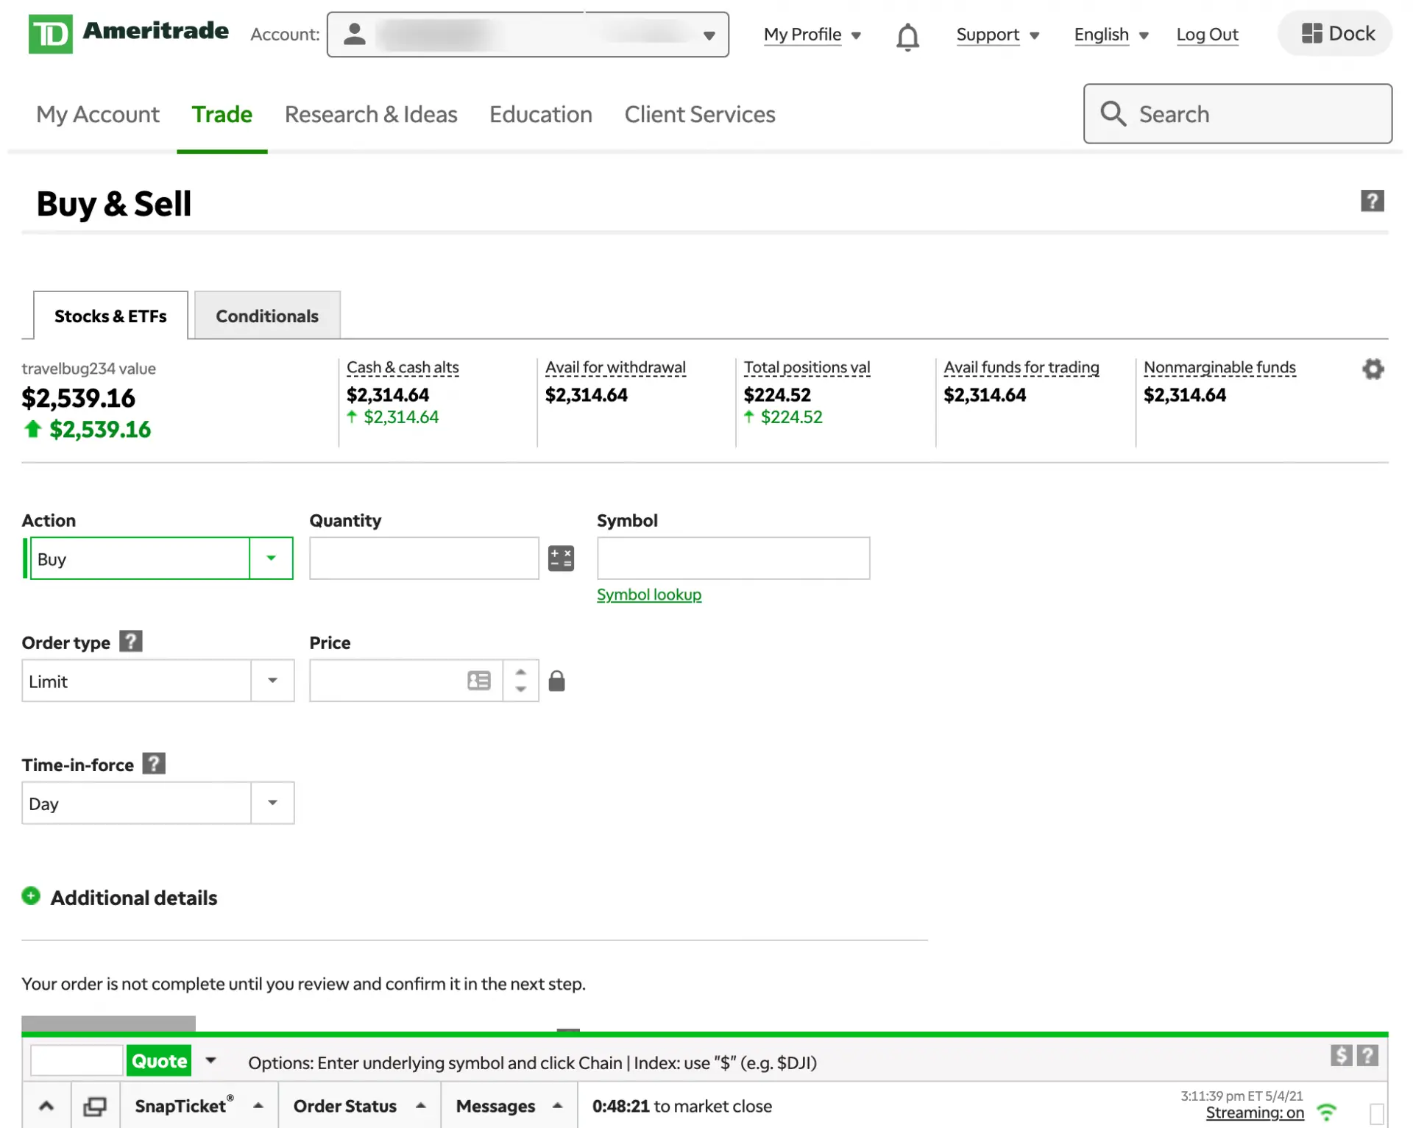The image size is (1413, 1128).
Task: Open the Education menu
Action: click(541, 114)
